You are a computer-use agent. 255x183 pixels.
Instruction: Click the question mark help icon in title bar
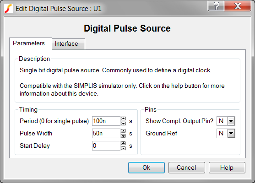click(216, 6)
